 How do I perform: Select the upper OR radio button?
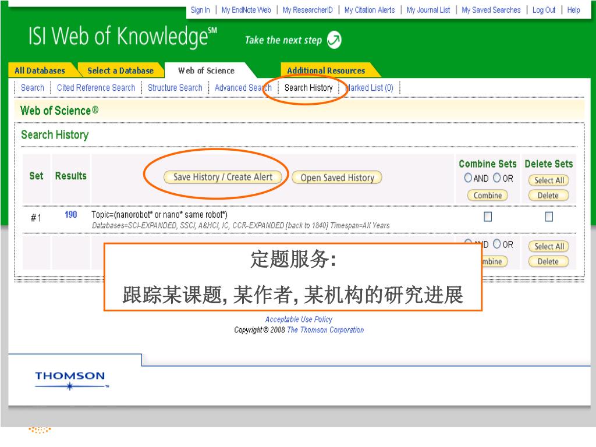pyautogui.click(x=497, y=178)
